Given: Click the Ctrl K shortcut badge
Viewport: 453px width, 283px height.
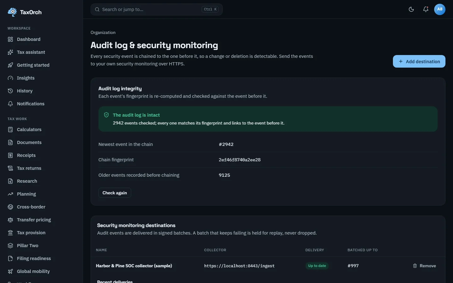Looking at the screenshot, I should pos(210,9).
